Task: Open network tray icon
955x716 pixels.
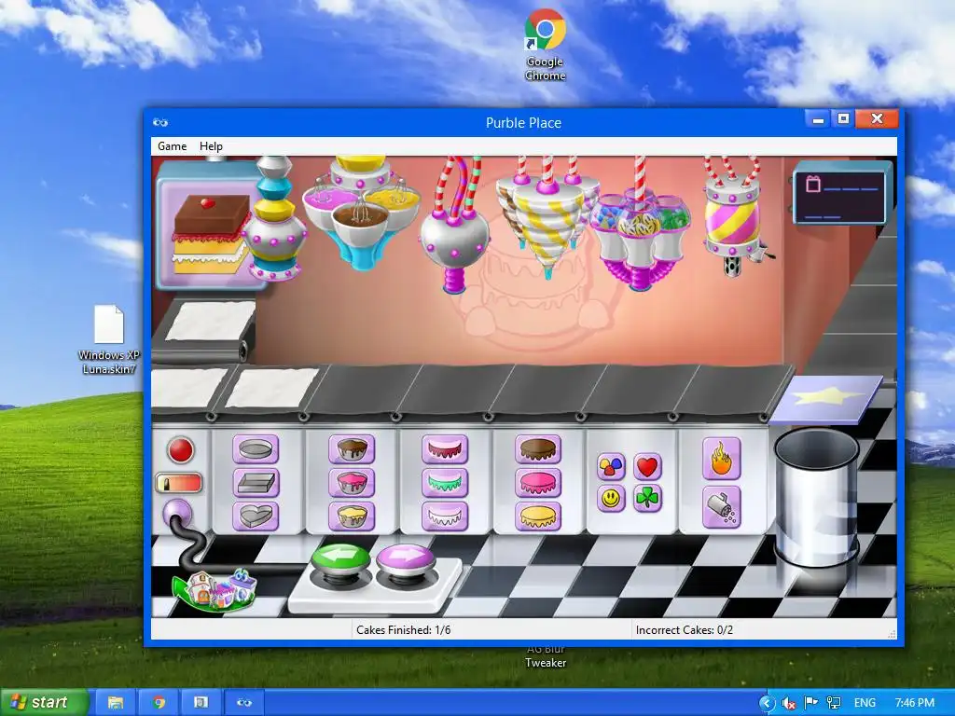Action: click(833, 703)
